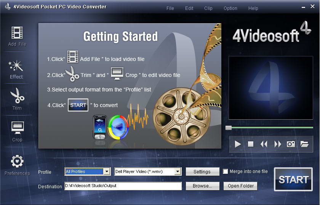This screenshot has height=205, width=320.
Task: Open the Crop monitor tool
Action: [18, 128]
